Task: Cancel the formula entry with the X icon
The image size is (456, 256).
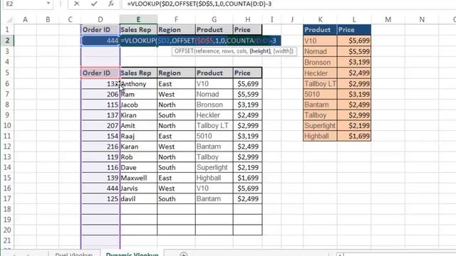Action: tap(76, 4)
